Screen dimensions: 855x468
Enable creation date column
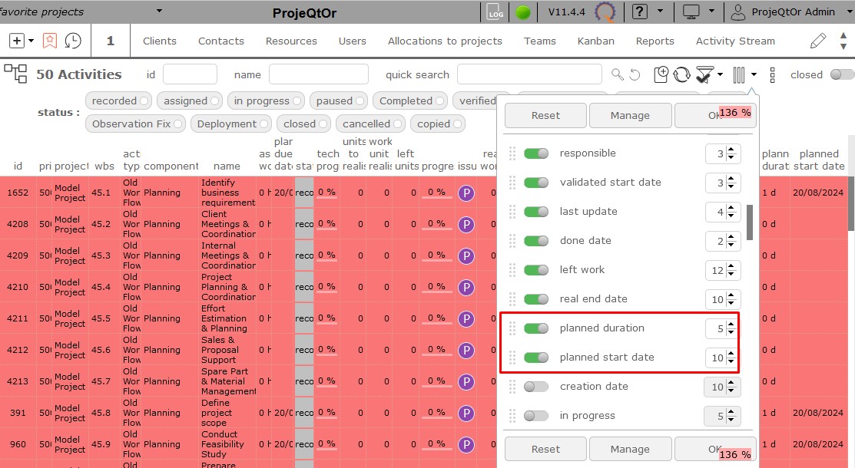pyautogui.click(x=536, y=386)
